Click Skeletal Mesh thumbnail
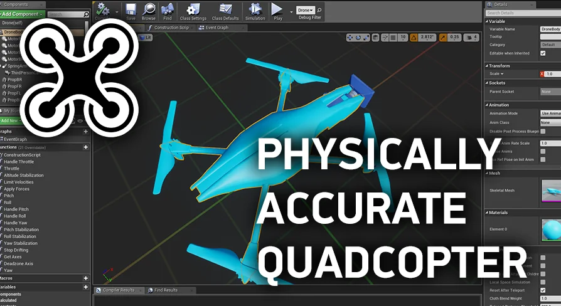This screenshot has width=561, height=306. pyautogui.click(x=552, y=191)
